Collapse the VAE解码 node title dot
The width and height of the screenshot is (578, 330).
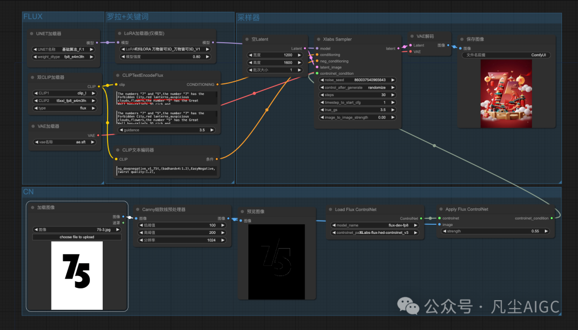point(412,36)
